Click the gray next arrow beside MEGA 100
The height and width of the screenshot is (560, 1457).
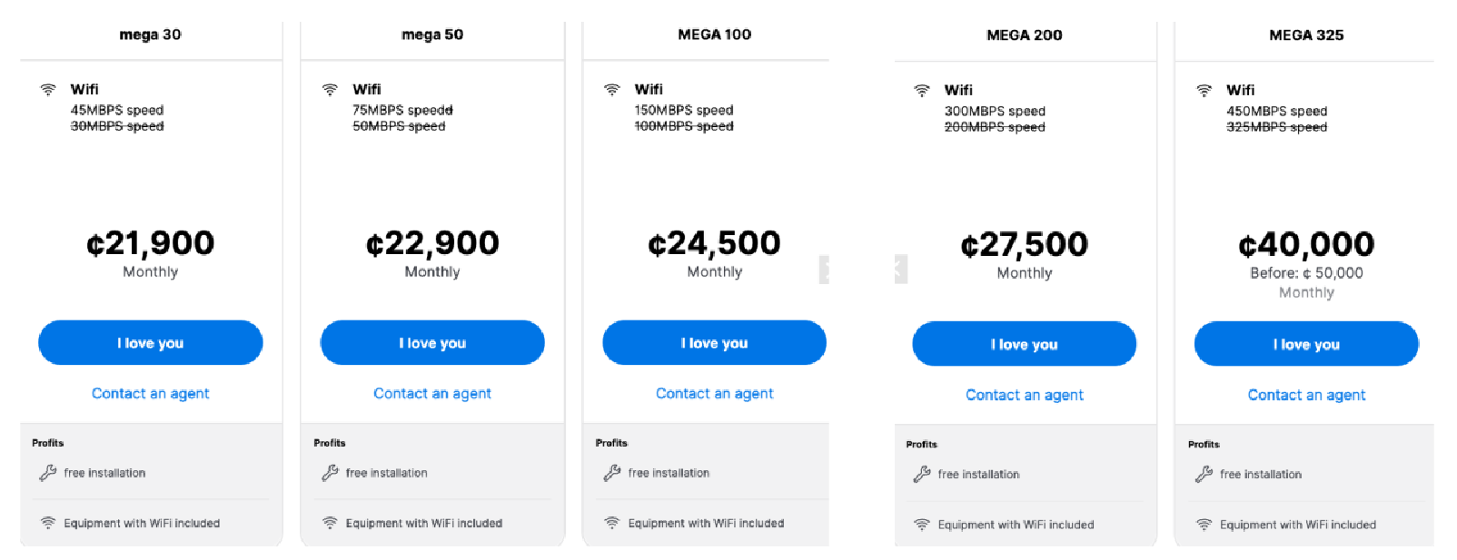pos(824,270)
